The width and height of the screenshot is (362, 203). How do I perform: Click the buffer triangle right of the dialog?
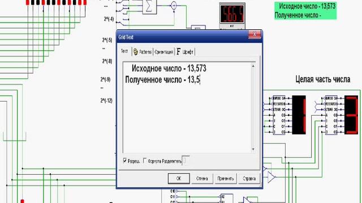(x=271, y=177)
